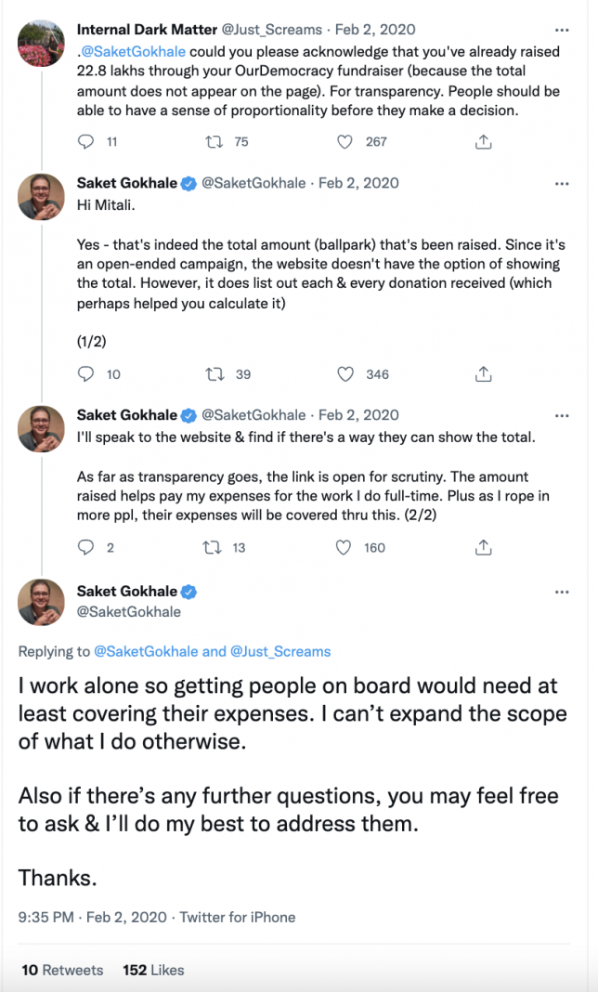Like Saket's 'Hi Mitali' tweet
Screen dimensions: 598x992
pos(345,374)
